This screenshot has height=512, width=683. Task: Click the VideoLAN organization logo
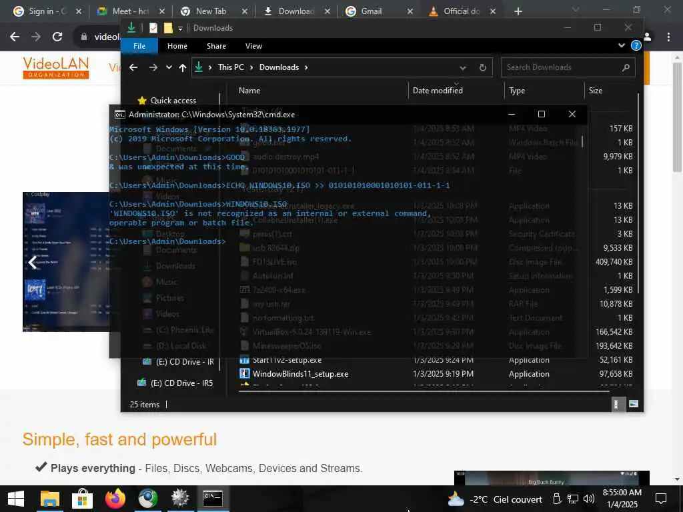[x=56, y=67]
